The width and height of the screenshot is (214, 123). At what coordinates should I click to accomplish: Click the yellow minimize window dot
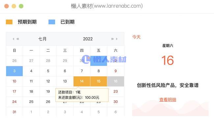[14, 6]
